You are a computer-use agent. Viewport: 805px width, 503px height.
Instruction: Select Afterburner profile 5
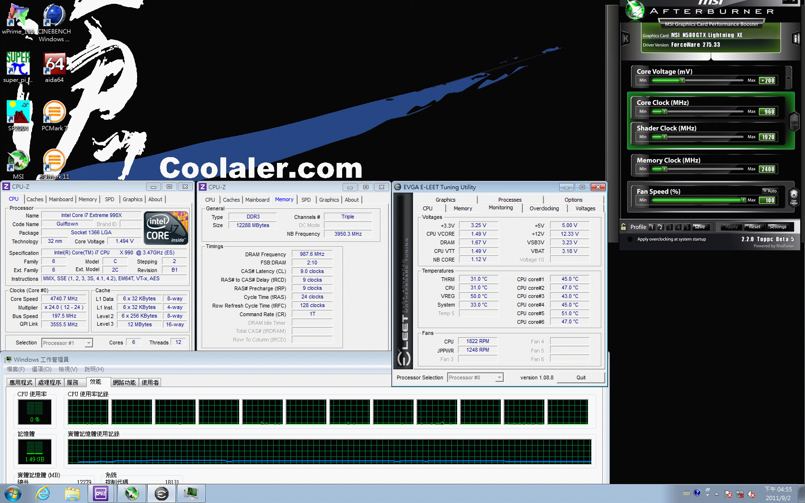[x=687, y=227]
